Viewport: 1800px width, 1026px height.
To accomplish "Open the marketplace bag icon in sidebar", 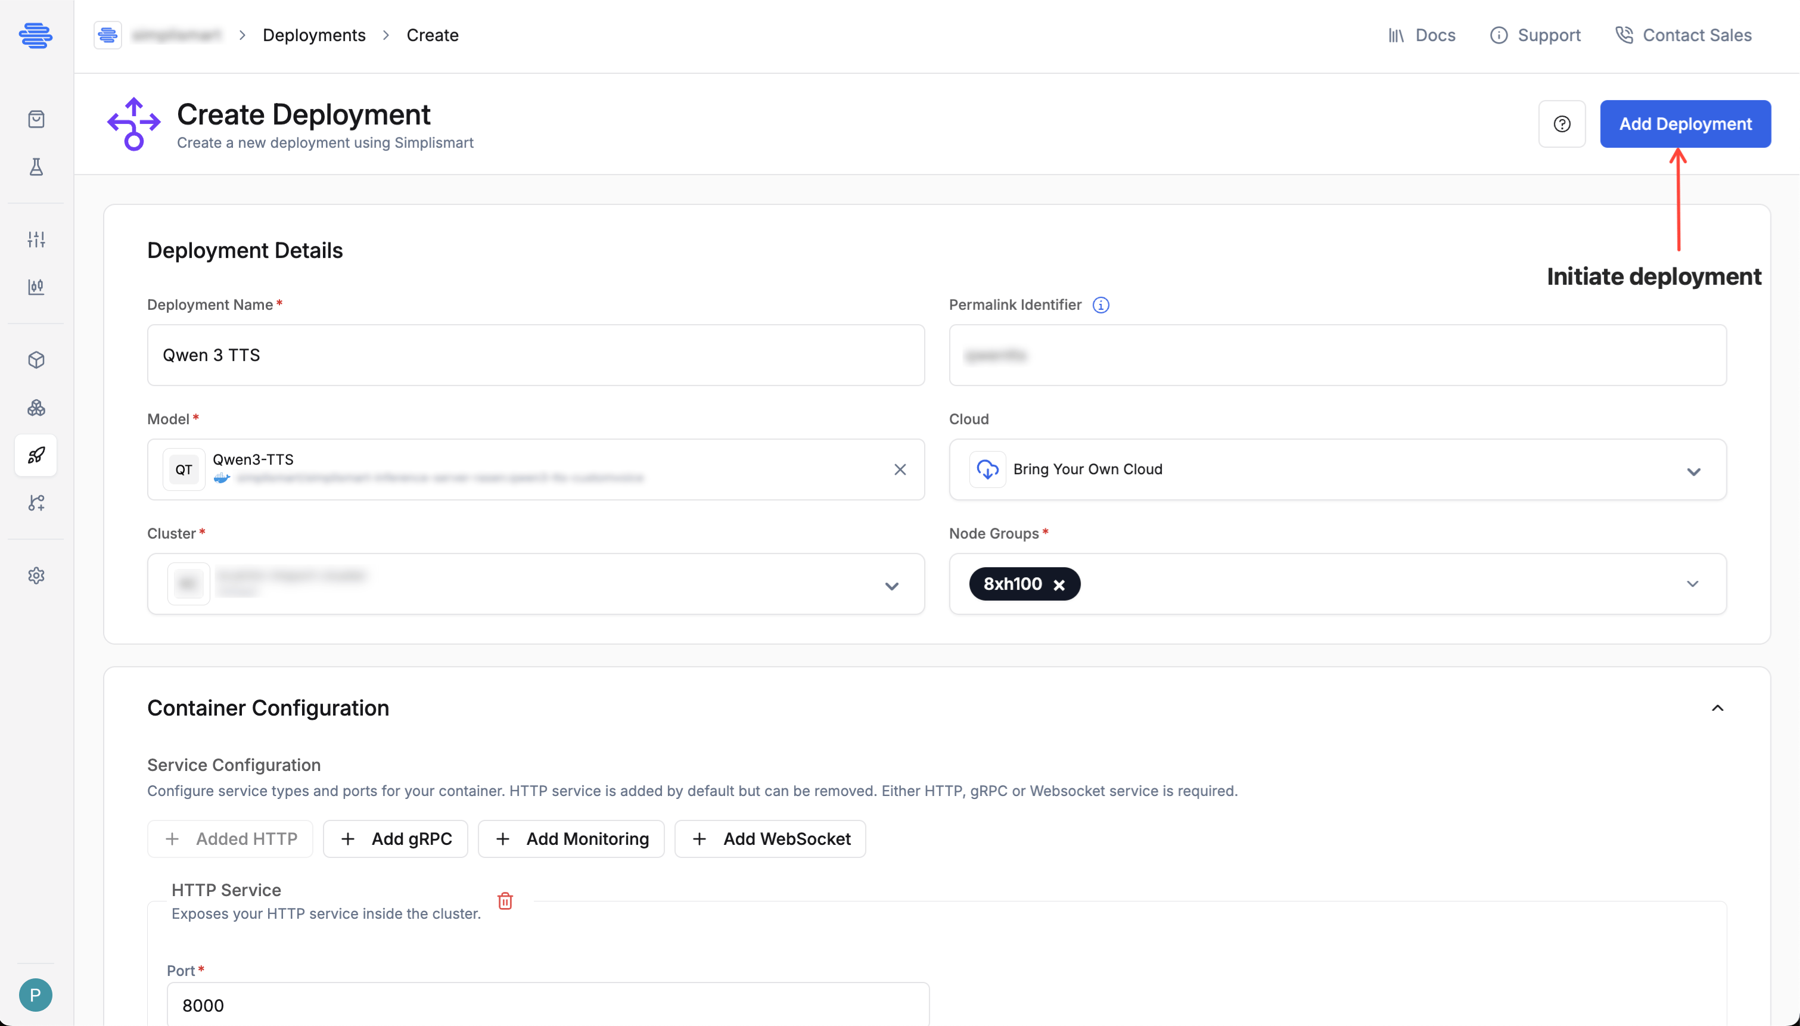I will click(36, 119).
